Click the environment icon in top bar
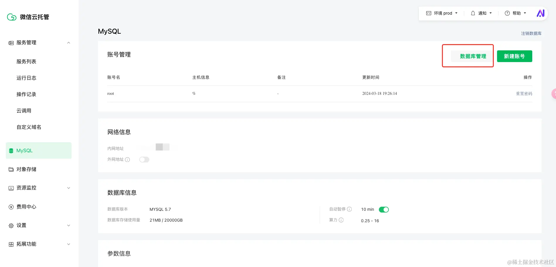Image resolution: width=556 pixels, height=267 pixels. pyautogui.click(x=429, y=13)
